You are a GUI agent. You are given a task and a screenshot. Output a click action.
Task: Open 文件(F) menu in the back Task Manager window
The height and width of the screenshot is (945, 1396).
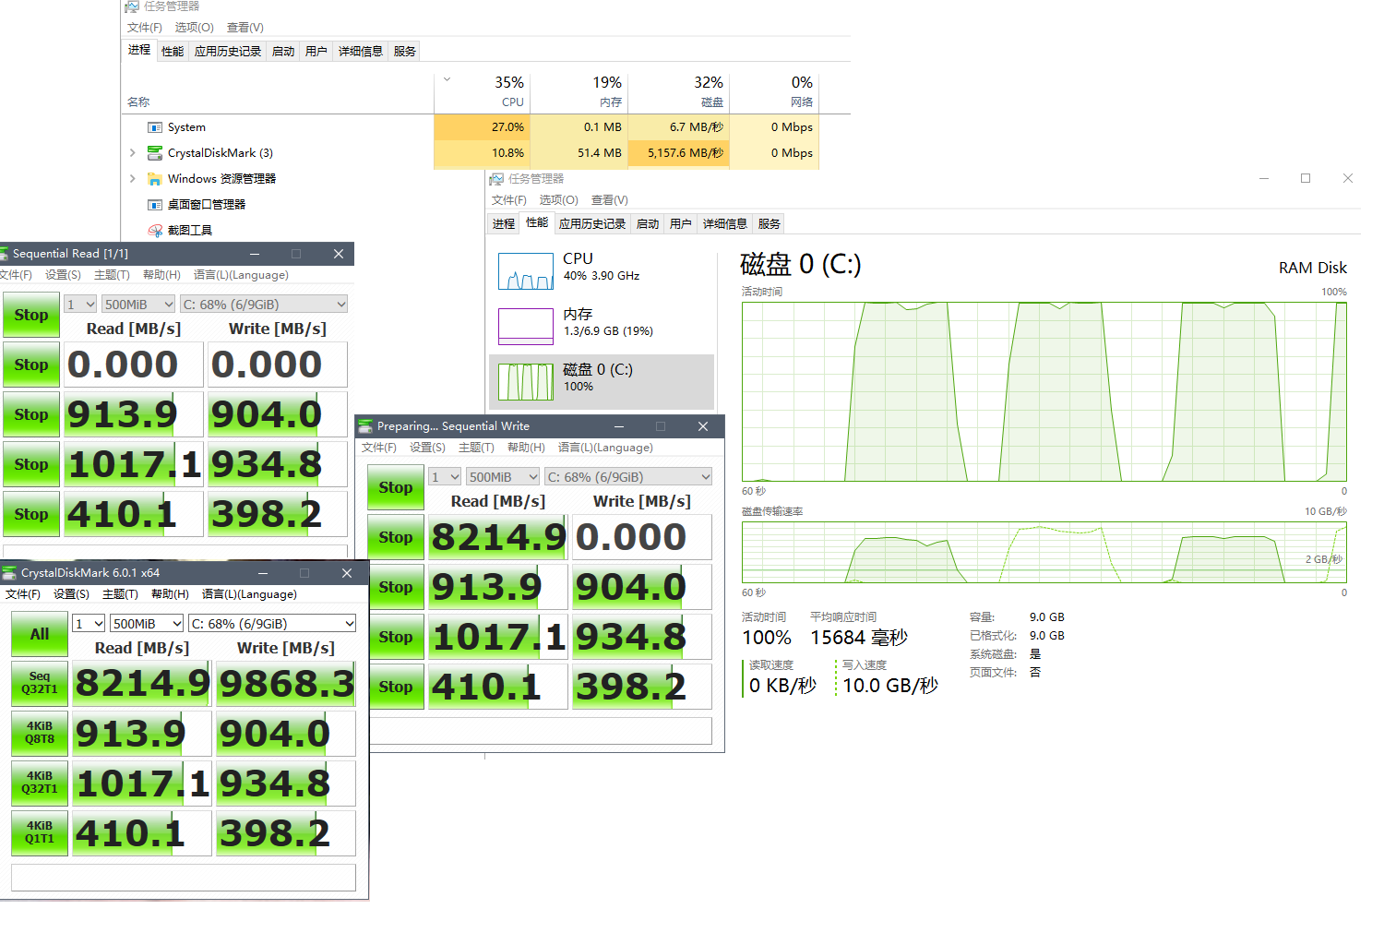pos(145,28)
